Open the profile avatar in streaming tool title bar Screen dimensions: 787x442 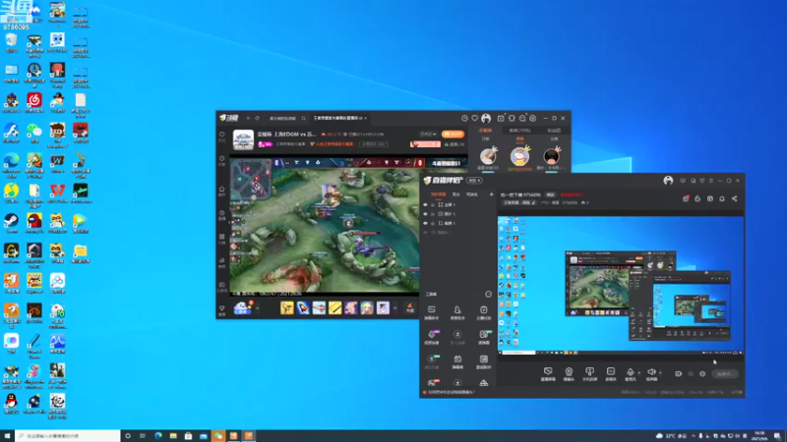[668, 181]
